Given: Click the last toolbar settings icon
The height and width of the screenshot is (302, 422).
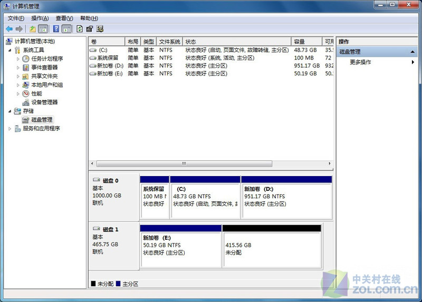Looking at the screenshot, I should coord(100,29).
